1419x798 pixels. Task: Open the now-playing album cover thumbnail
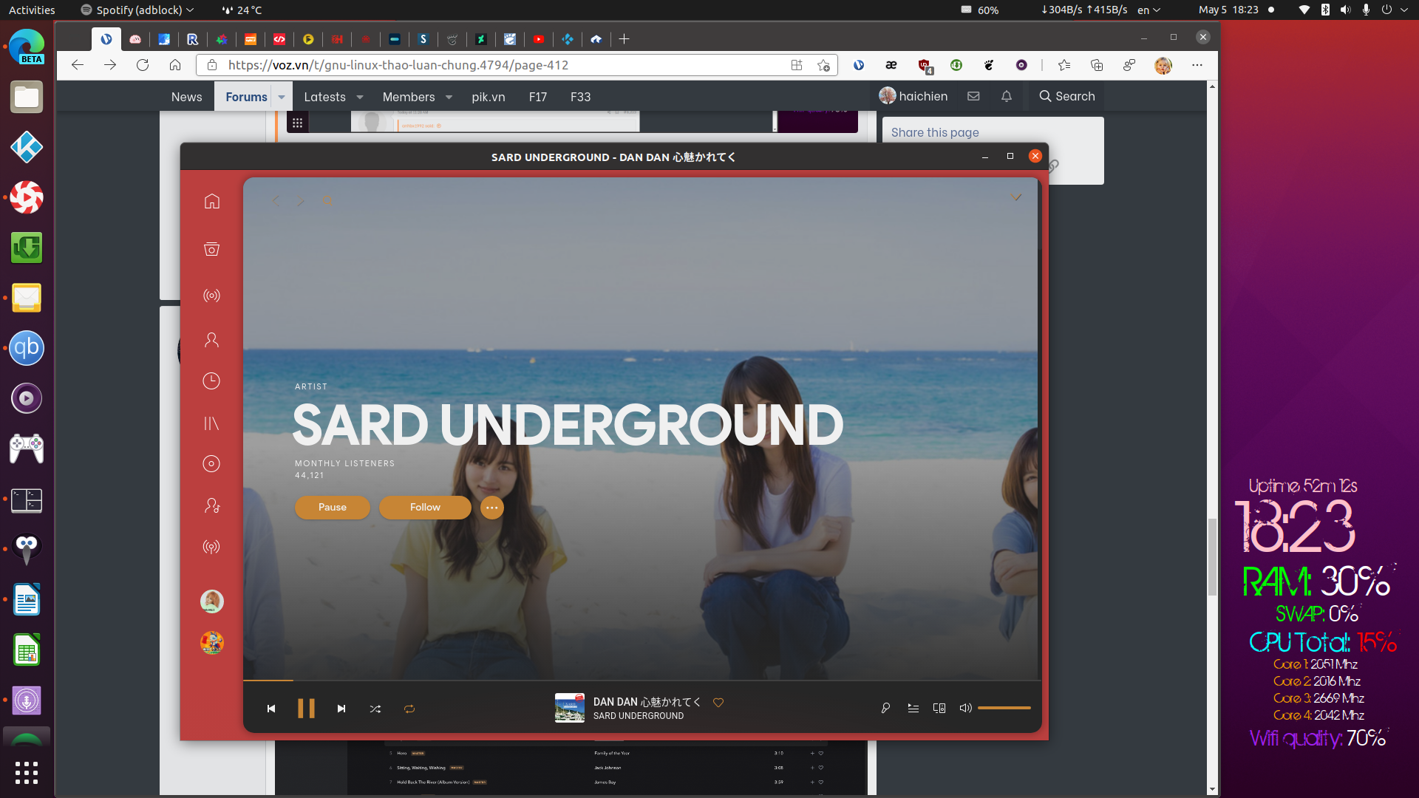point(570,708)
